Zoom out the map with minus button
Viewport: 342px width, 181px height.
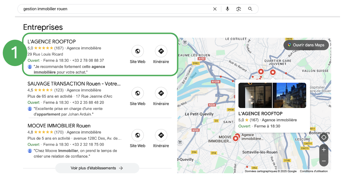click(324, 161)
